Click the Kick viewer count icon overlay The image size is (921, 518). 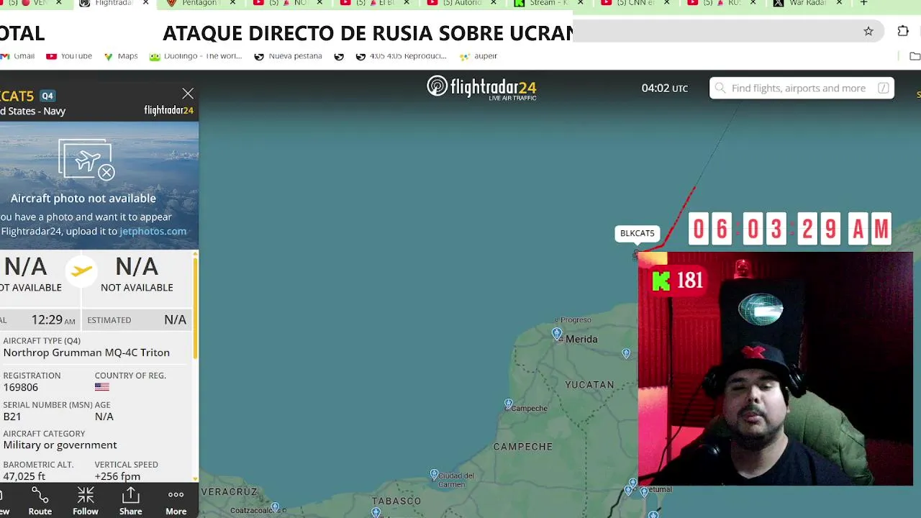[661, 281]
